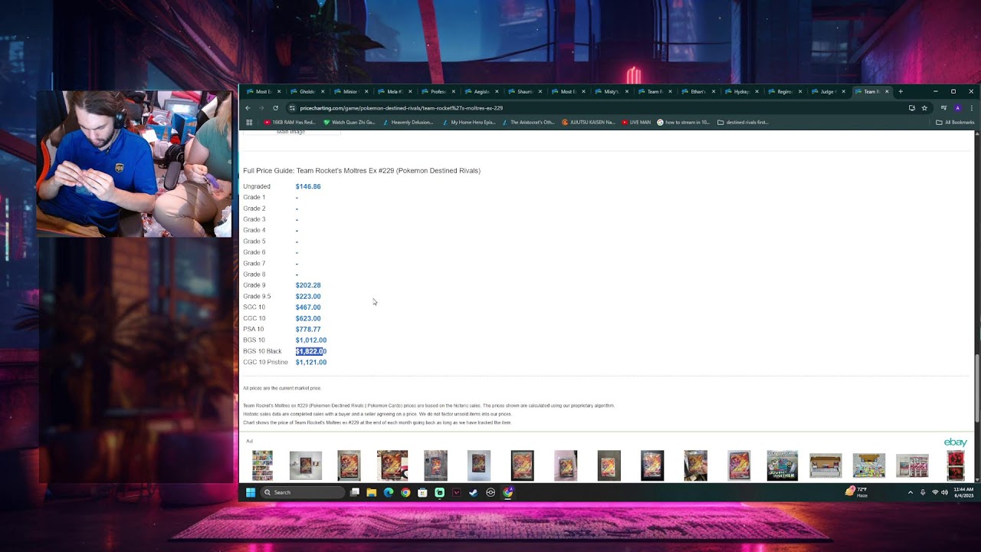This screenshot has width=981, height=552.
Task: Click the SGC 10 price $467.00
Action: point(308,307)
